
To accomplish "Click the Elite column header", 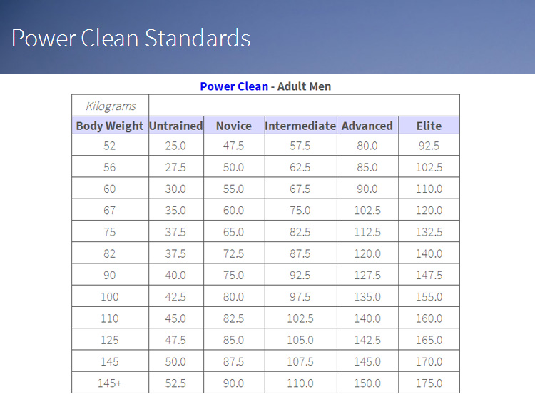I will tap(429, 126).
